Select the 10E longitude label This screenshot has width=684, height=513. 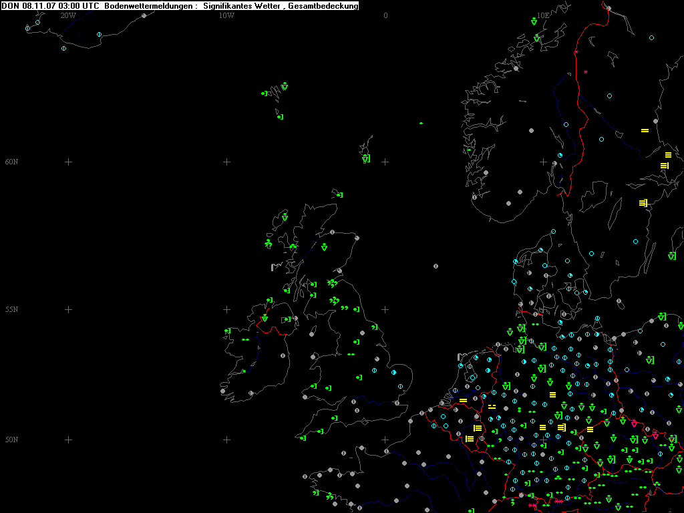click(x=543, y=15)
